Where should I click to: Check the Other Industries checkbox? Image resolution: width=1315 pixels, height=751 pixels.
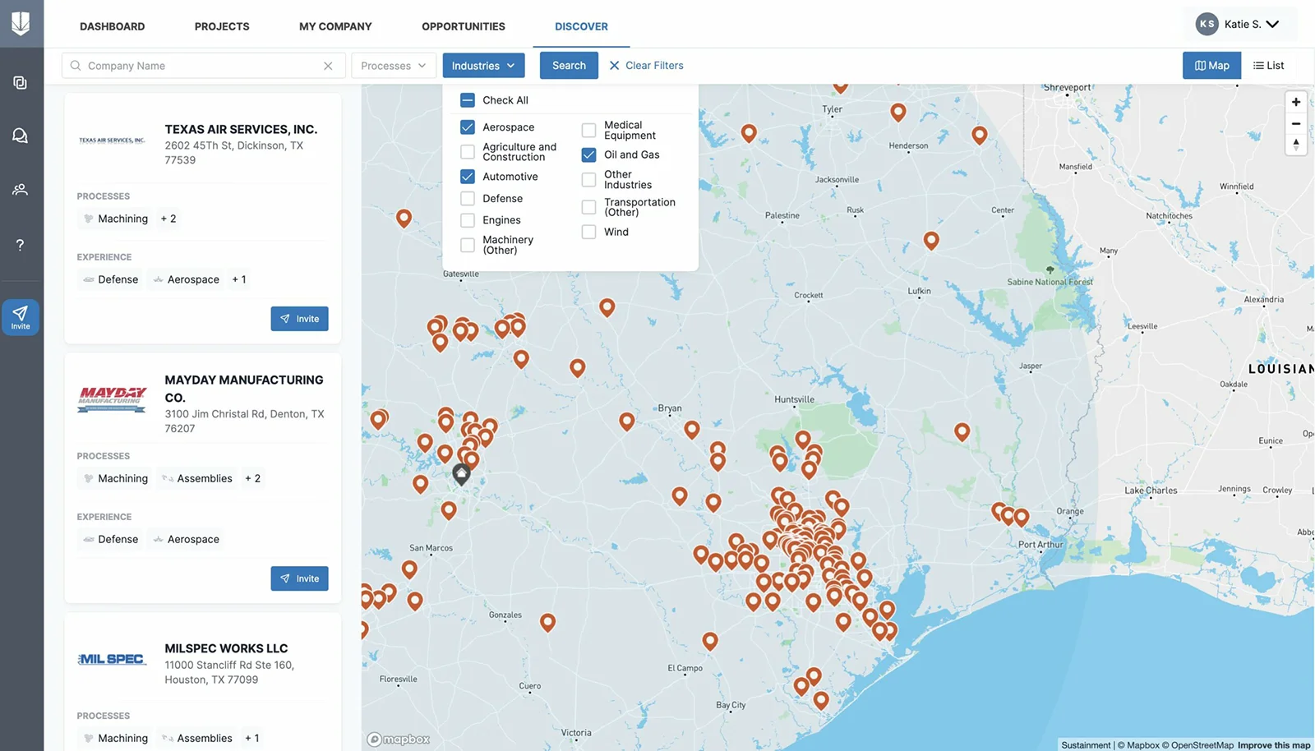click(588, 180)
